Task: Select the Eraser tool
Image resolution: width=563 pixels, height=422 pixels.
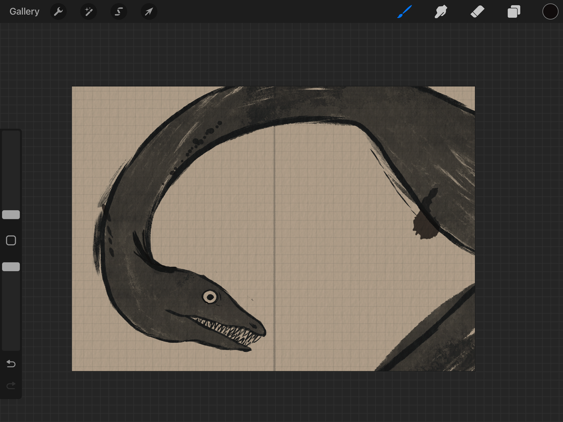Action: [477, 12]
